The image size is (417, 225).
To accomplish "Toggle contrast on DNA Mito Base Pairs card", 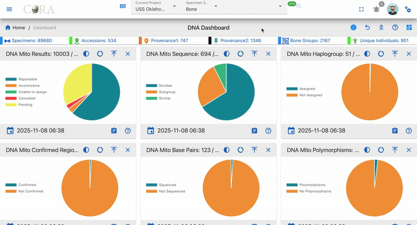I will coord(227,150).
